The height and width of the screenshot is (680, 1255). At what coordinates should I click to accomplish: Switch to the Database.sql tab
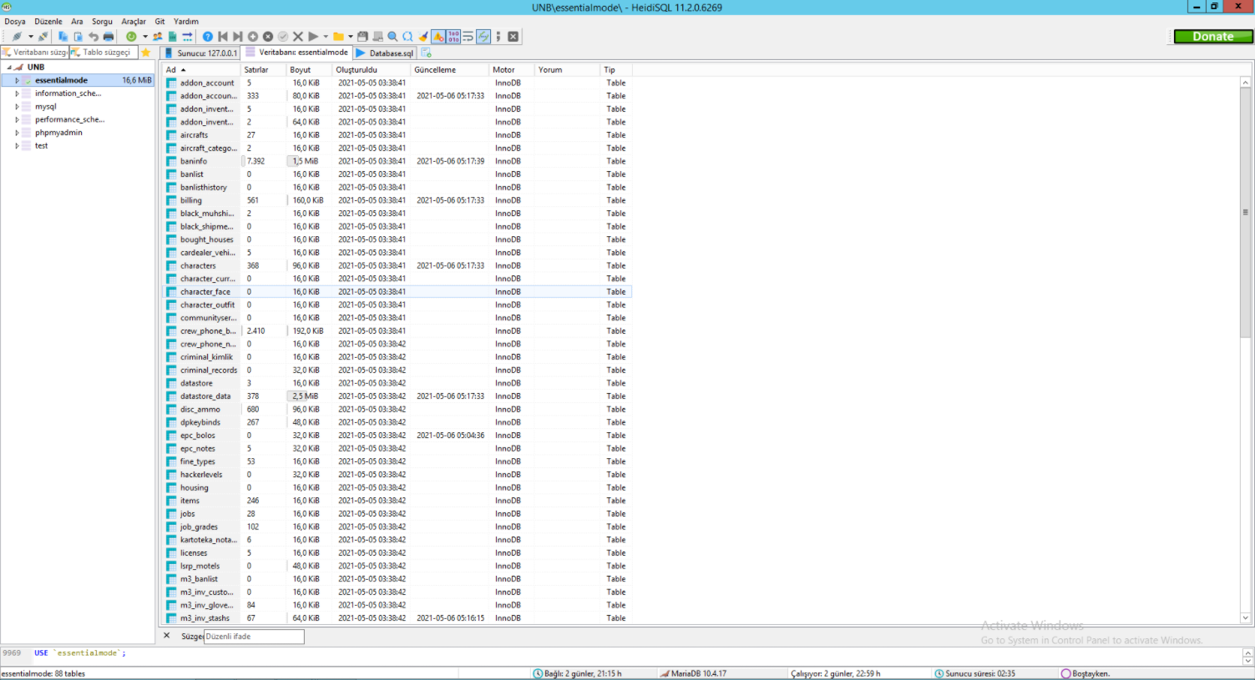(x=385, y=53)
